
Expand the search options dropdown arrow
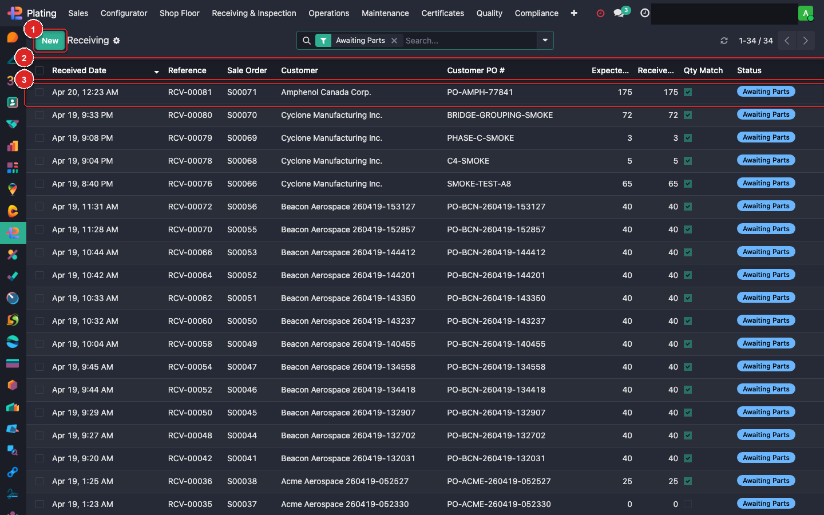tap(545, 41)
